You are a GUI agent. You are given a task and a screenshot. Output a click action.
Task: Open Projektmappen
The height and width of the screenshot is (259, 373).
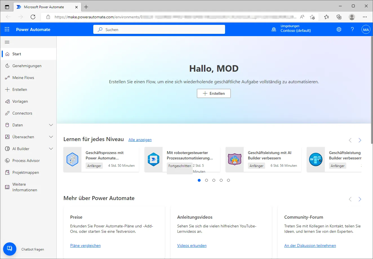tap(28, 172)
